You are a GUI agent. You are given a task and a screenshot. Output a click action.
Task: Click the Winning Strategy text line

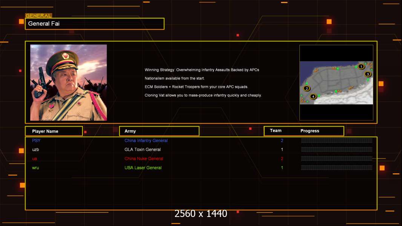point(202,70)
